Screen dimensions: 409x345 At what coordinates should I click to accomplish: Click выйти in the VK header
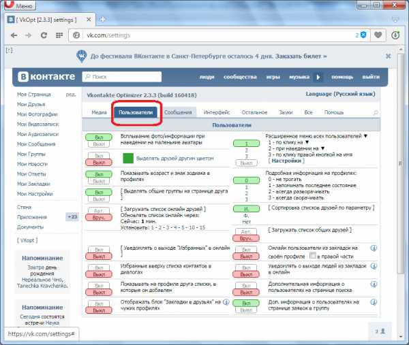[x=371, y=77]
